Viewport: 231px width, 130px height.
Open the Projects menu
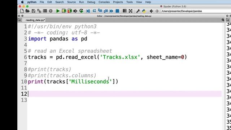(x=118, y=2)
